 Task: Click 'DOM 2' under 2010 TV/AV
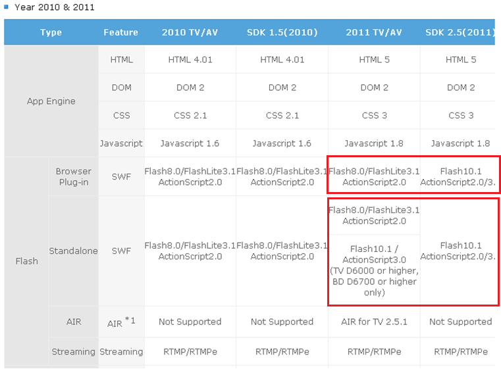click(x=190, y=87)
